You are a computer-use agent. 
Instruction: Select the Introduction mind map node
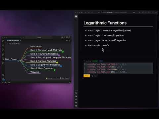pyautogui.click(x=36, y=47)
